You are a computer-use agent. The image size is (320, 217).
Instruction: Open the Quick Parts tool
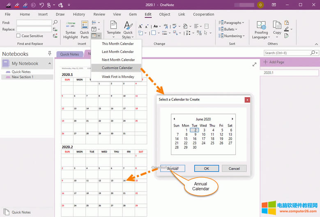85,25
